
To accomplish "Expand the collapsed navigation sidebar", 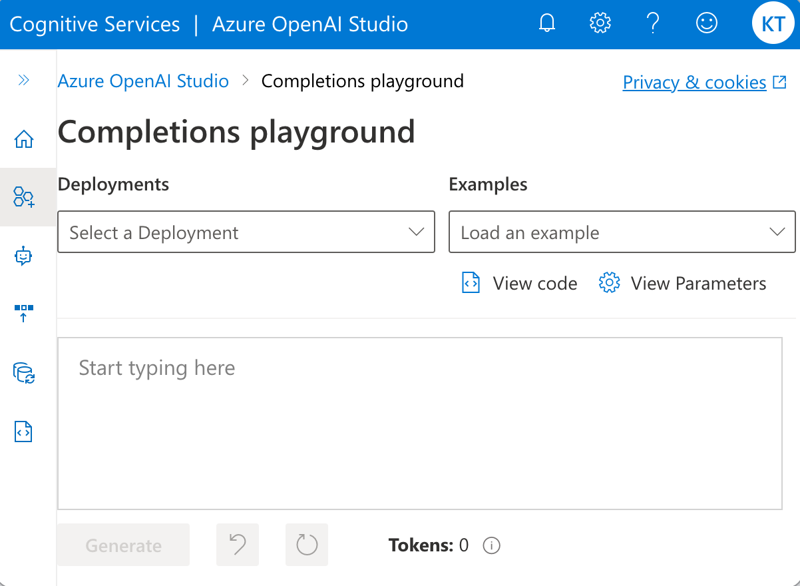I will tap(24, 80).
